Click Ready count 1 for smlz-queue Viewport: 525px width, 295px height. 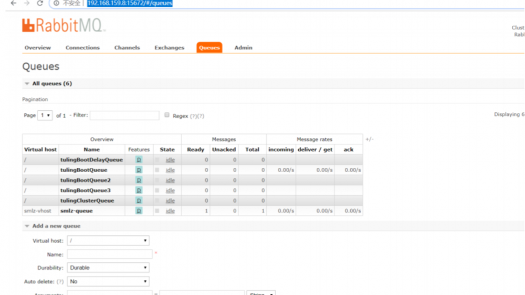tap(206, 211)
